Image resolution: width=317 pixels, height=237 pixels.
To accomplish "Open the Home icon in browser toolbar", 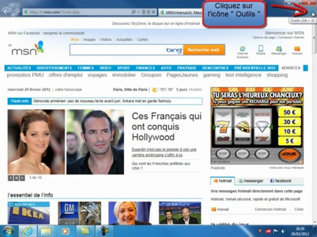I will [x=297, y=13].
